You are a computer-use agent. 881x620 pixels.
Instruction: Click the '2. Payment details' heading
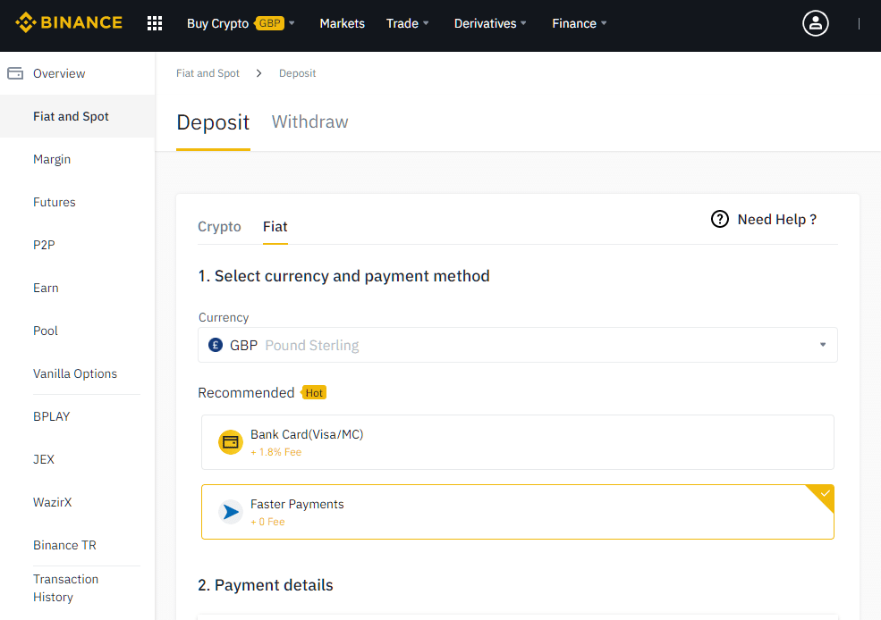[266, 585]
